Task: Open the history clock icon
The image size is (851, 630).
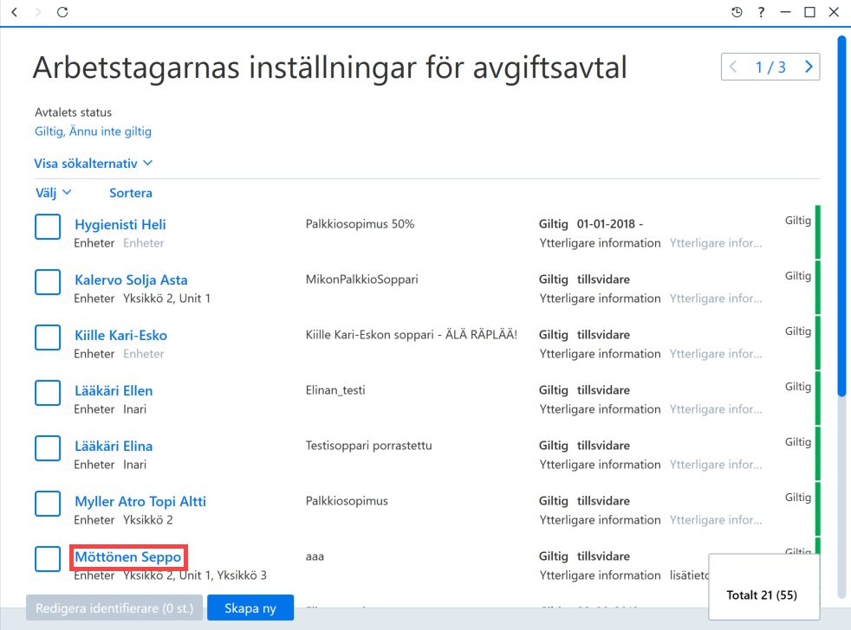Action: tap(737, 12)
